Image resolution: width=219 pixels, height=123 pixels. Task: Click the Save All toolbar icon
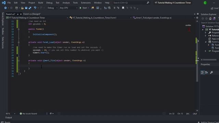coord(30,8)
